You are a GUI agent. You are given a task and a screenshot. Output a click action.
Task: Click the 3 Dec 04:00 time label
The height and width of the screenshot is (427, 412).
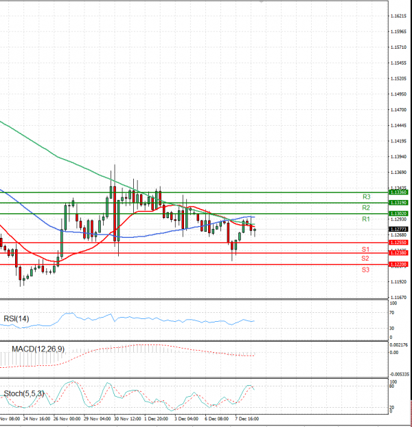186,419
